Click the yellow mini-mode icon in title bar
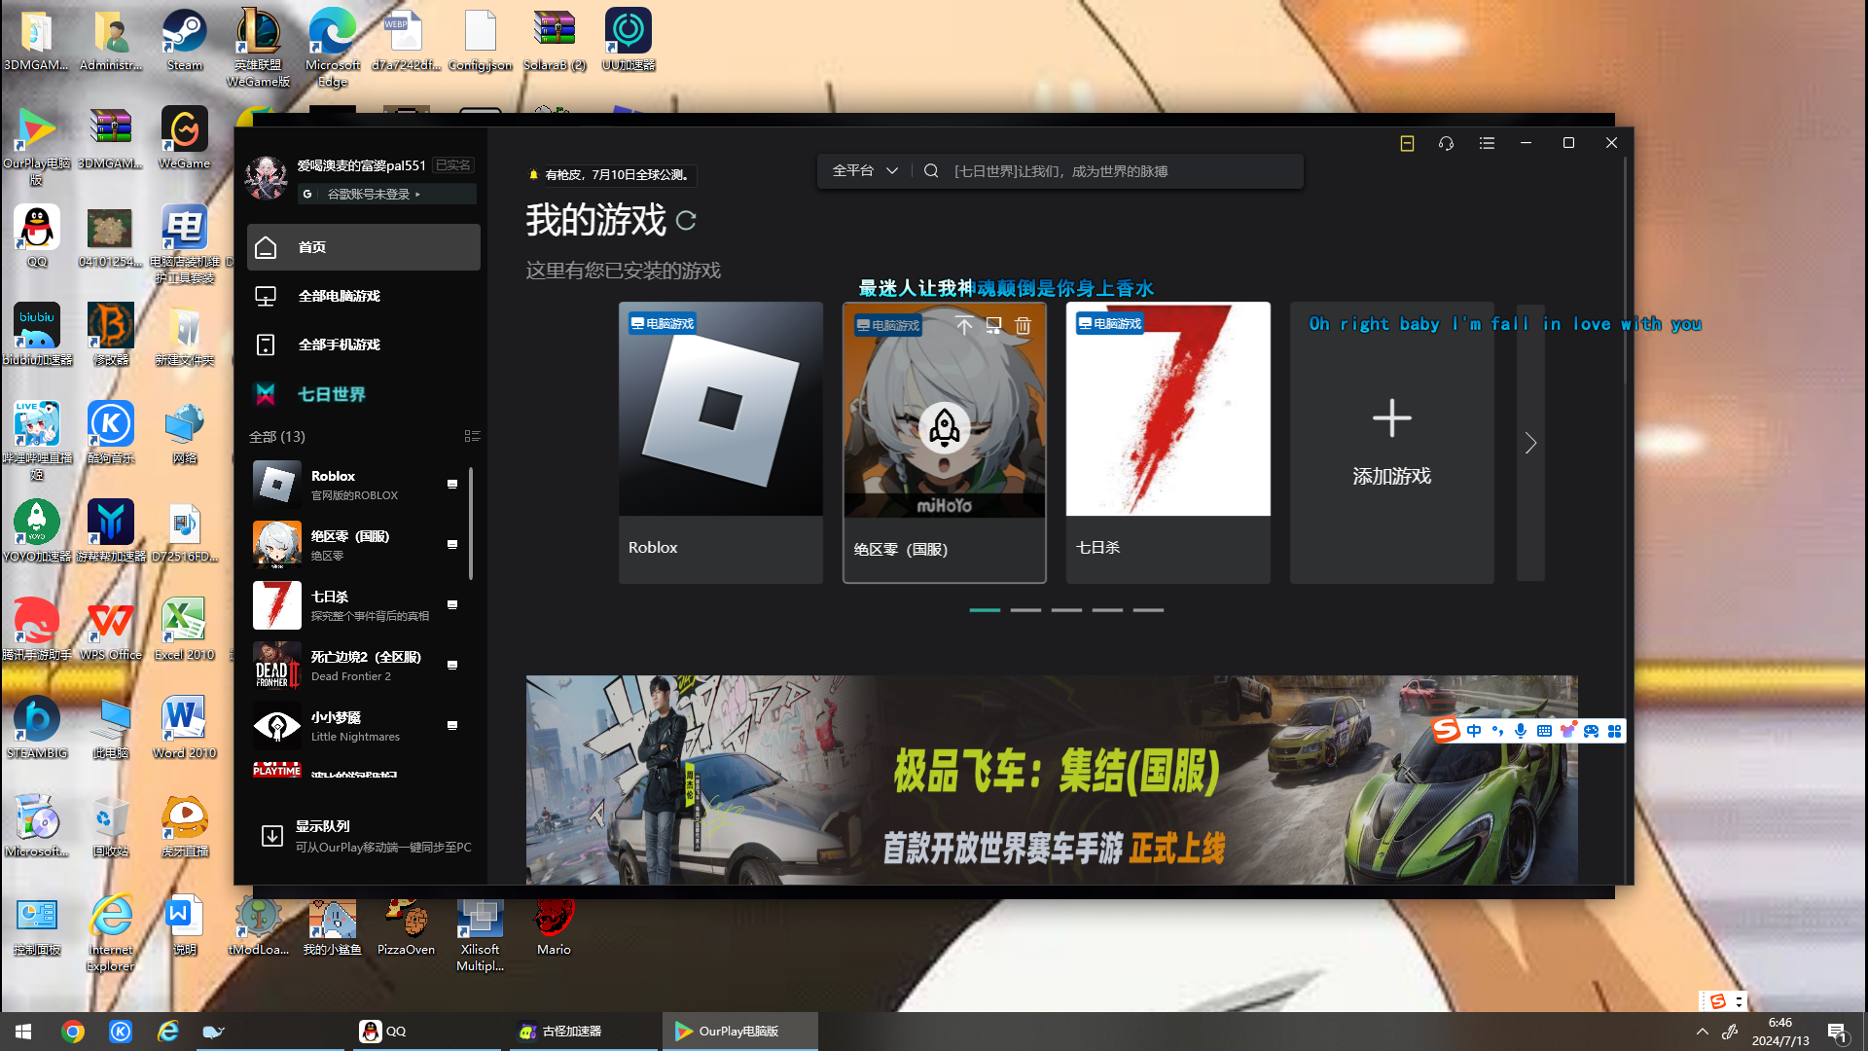The image size is (1868, 1051). 1407,143
